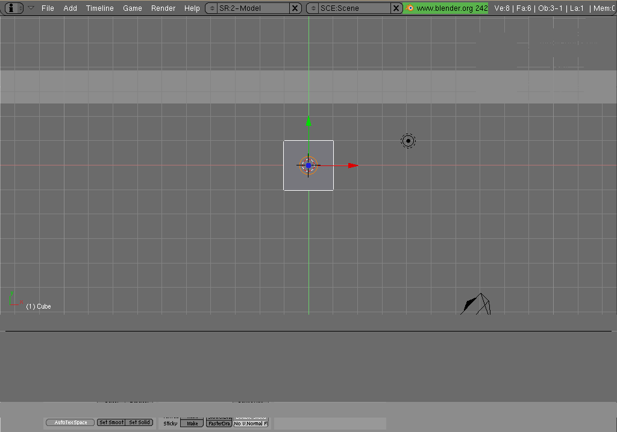Toggle the AutoTexSpace button
The height and width of the screenshot is (432, 617).
point(70,422)
